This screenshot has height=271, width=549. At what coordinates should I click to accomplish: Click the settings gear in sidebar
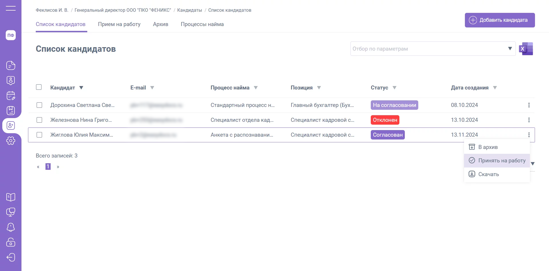click(x=11, y=140)
